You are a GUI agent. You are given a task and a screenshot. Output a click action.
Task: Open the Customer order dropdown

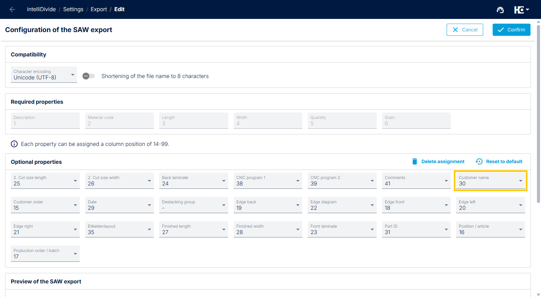pyautogui.click(x=45, y=205)
